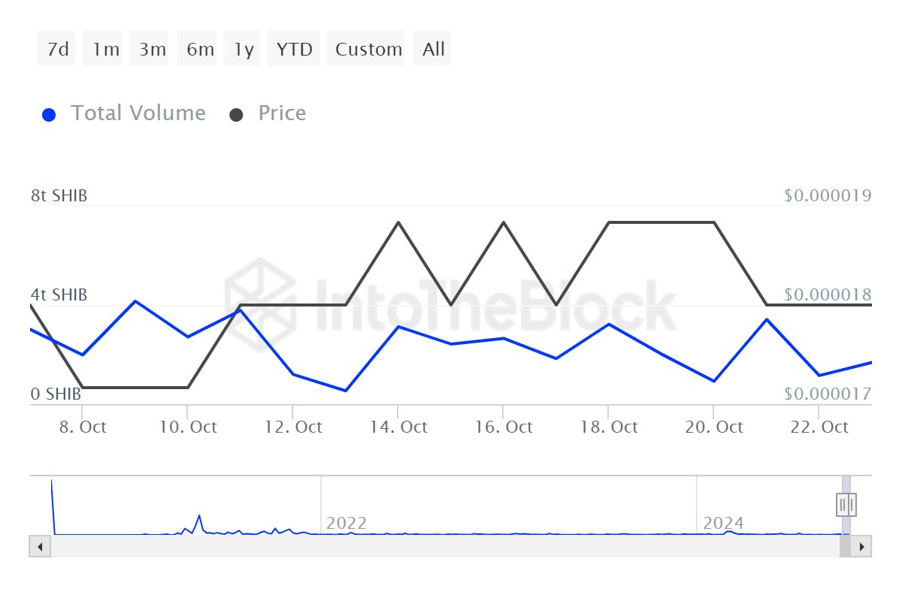Image resolution: width=902 pixels, height=601 pixels.
Task: Open the Custom date range picker
Action: click(x=368, y=50)
